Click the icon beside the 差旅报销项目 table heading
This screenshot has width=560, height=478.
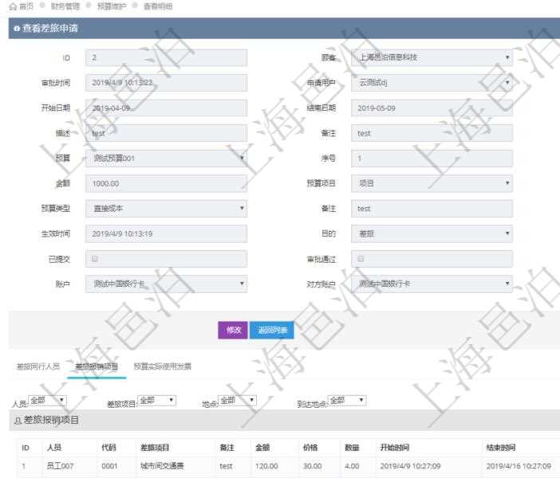[18, 420]
